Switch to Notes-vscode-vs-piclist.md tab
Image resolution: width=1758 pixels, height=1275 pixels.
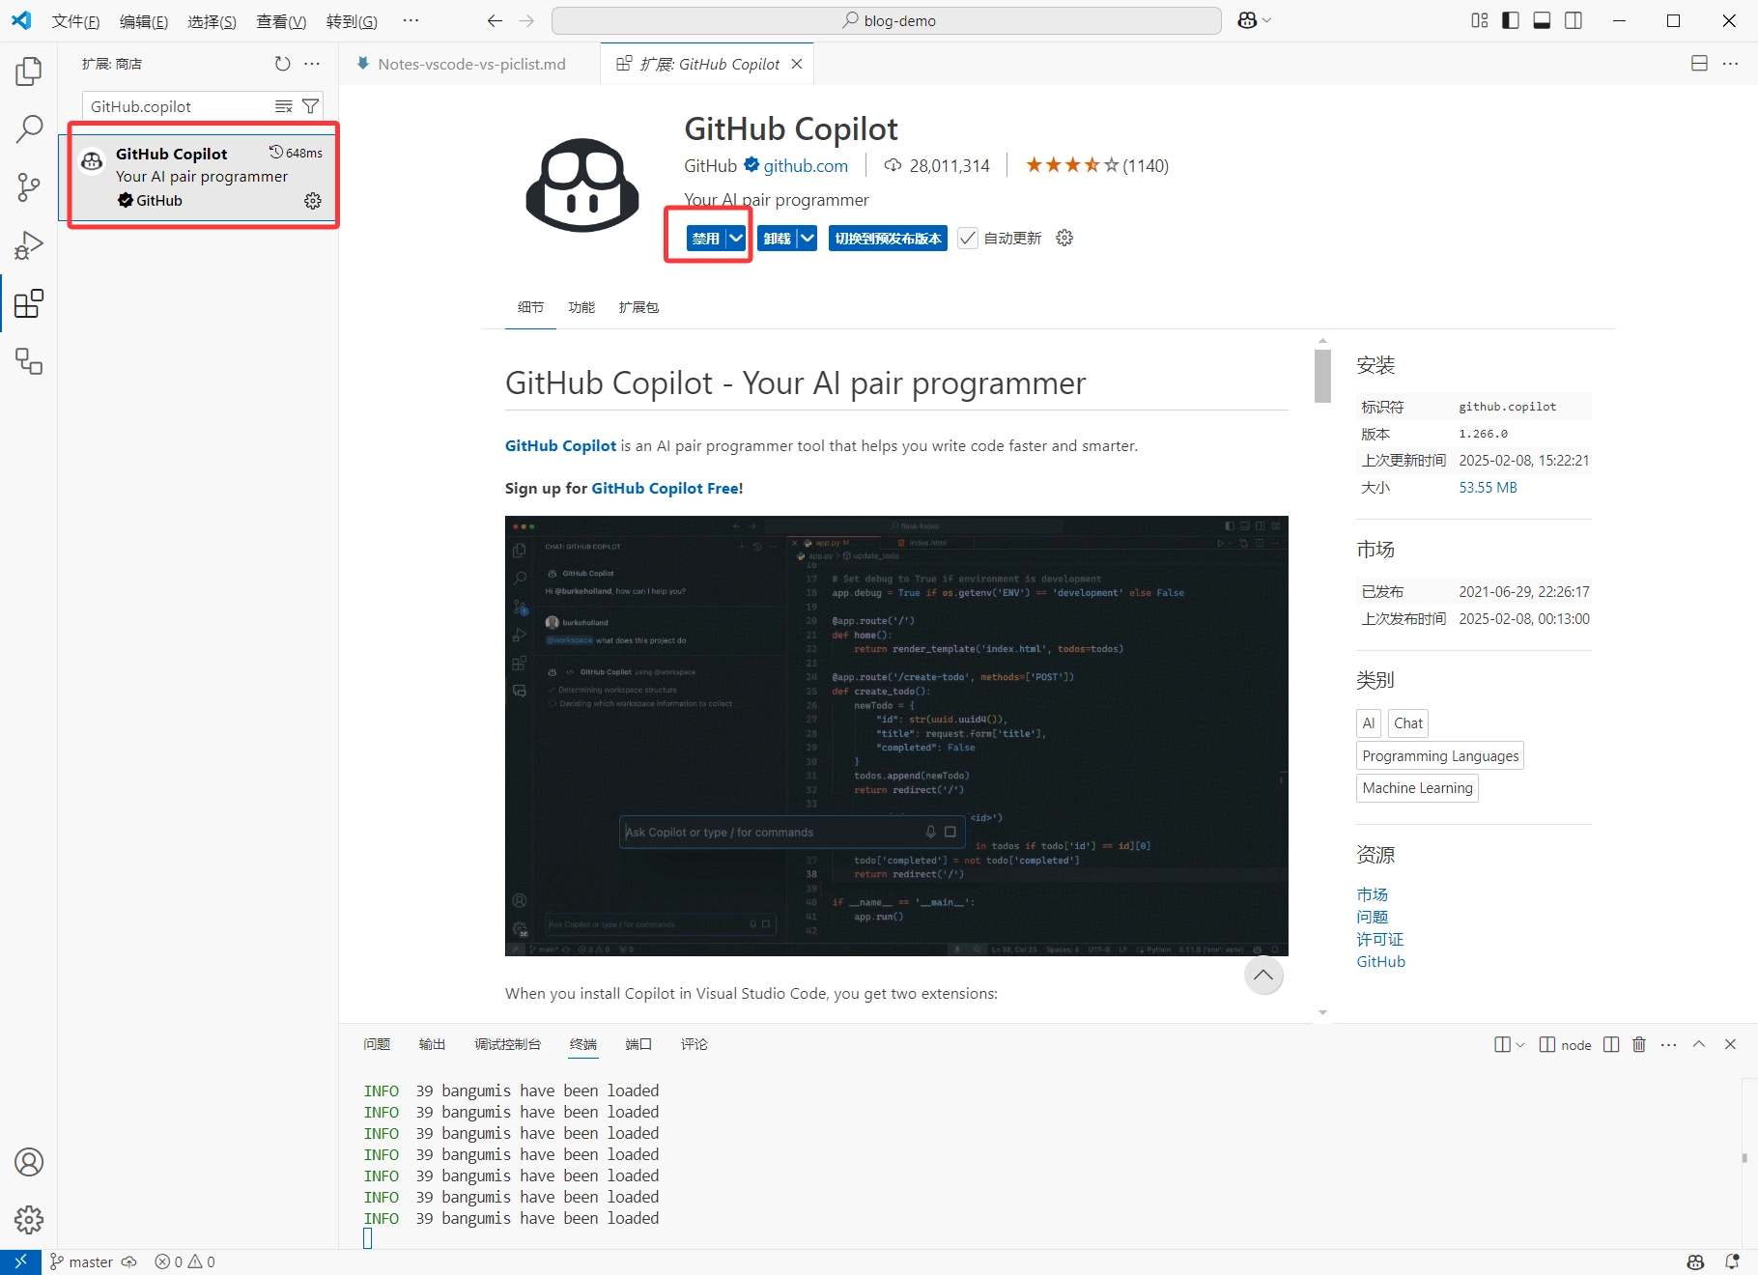point(471,64)
